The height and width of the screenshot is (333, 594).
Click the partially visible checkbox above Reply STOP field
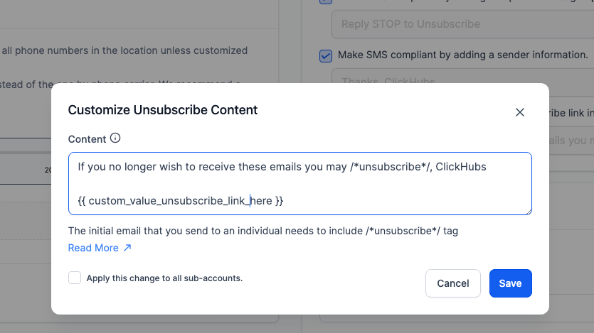[x=326, y=1]
